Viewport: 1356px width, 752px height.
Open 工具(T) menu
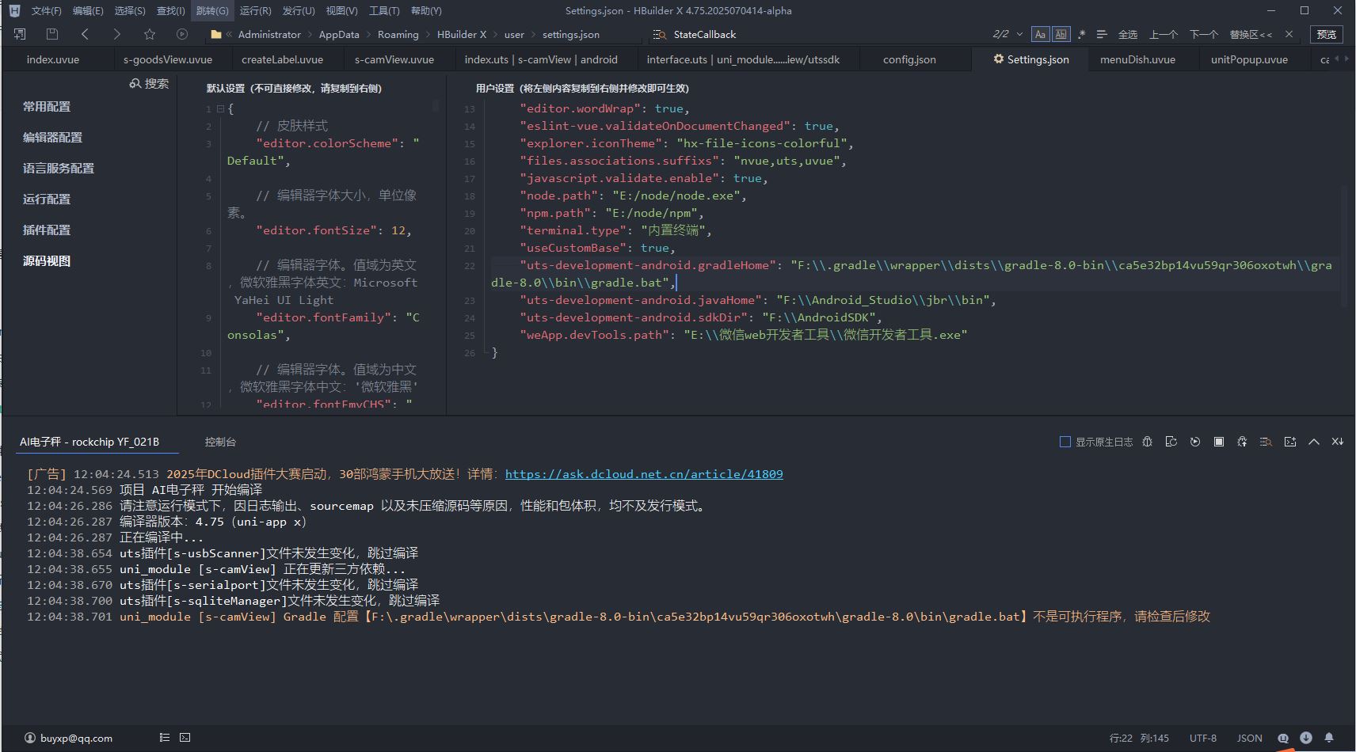coord(384,10)
